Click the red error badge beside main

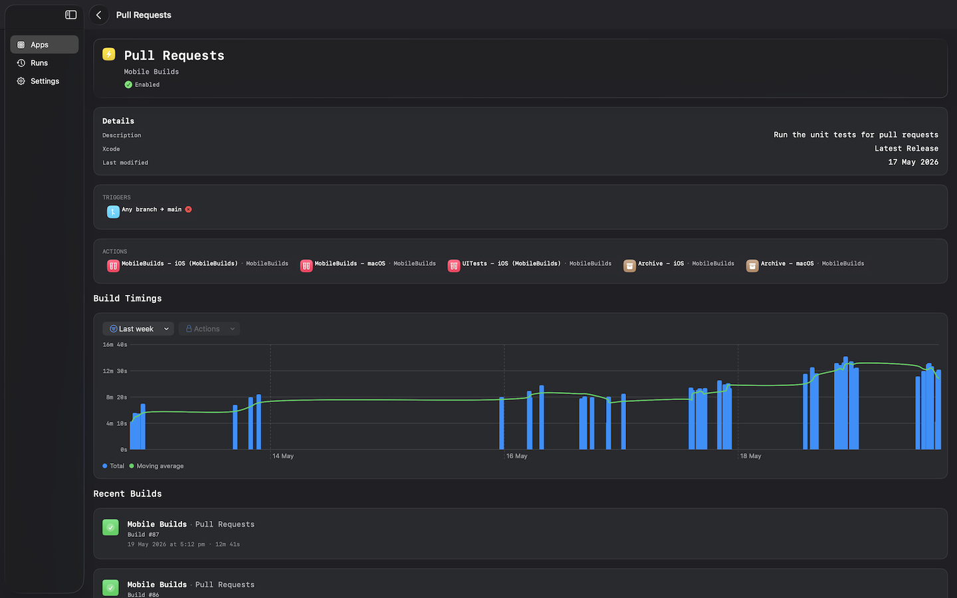189,209
